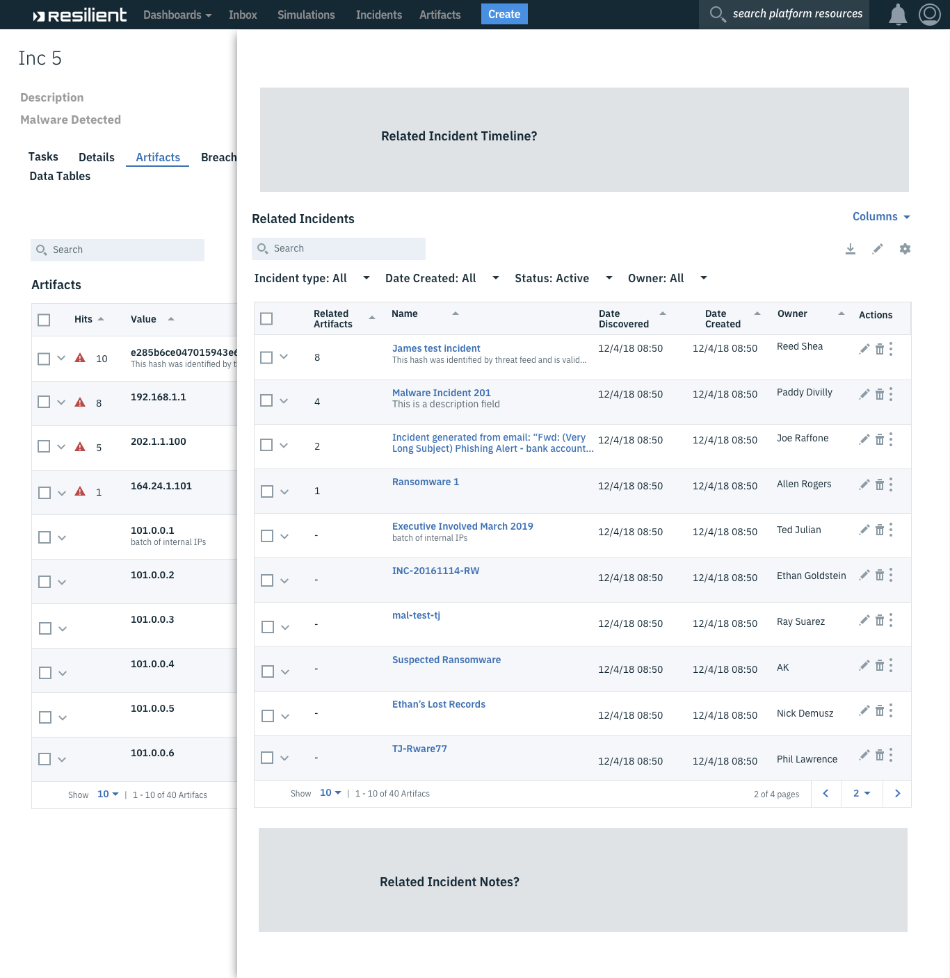Click the warning icon for 192.168.1.1 artifact
950x978 pixels.
click(x=80, y=402)
